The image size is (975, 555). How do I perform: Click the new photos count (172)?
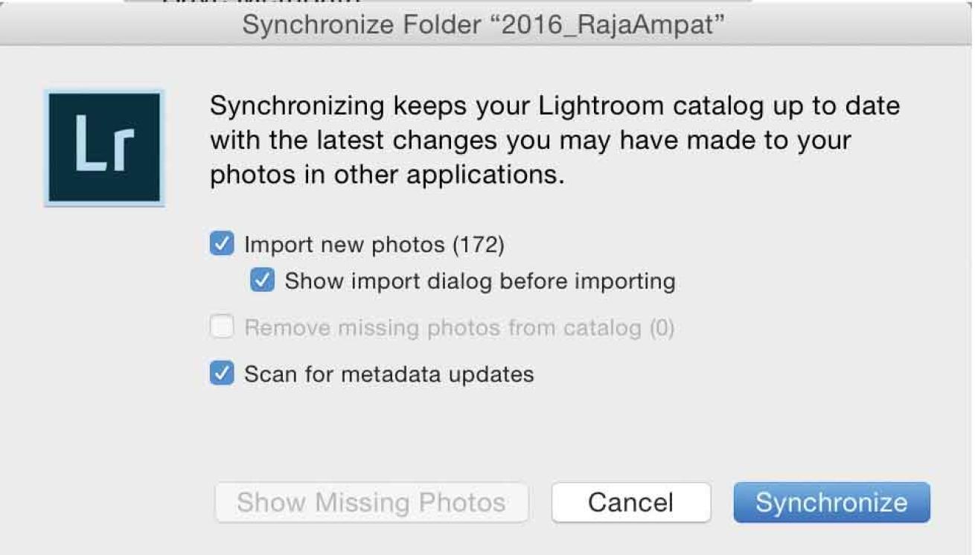[x=479, y=244]
